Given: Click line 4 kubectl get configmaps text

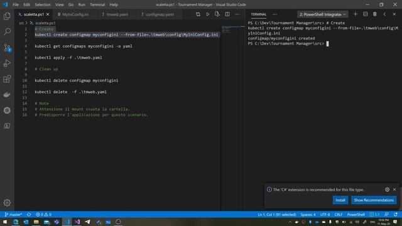Looking at the screenshot, I should (x=84, y=46).
